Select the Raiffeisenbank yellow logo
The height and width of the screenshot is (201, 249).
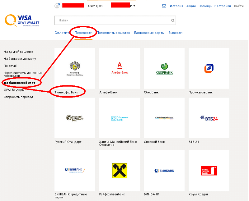point(120,171)
